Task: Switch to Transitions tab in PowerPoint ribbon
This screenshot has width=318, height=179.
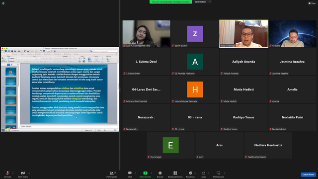Action: pyautogui.click(x=48, y=54)
